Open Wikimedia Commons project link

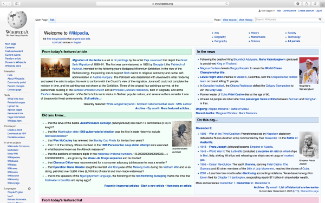[x=18, y=146]
